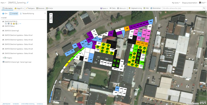
Task: Open the Spara dropdown
Action: [104, 8]
